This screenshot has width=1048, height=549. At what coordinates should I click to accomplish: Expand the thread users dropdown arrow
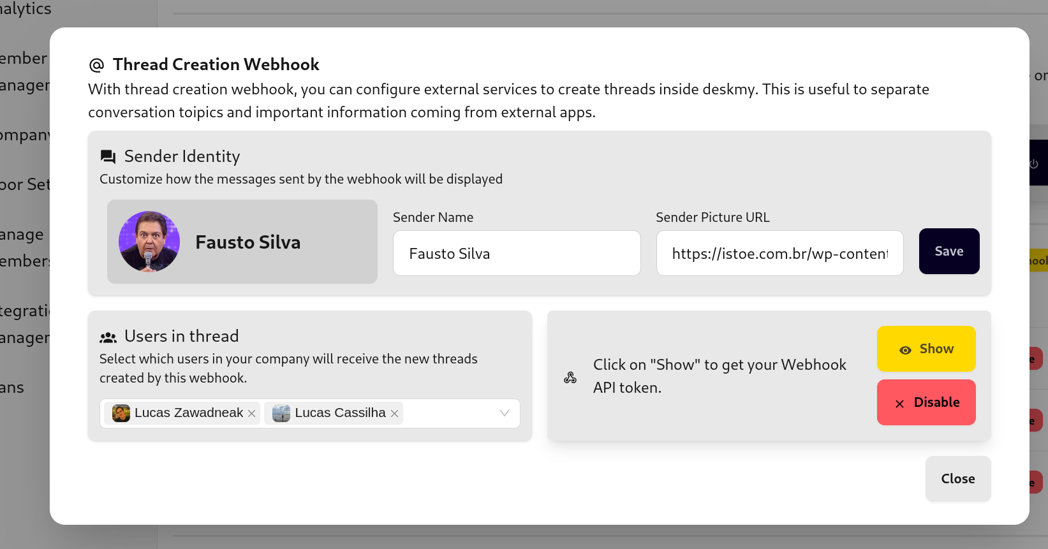505,413
